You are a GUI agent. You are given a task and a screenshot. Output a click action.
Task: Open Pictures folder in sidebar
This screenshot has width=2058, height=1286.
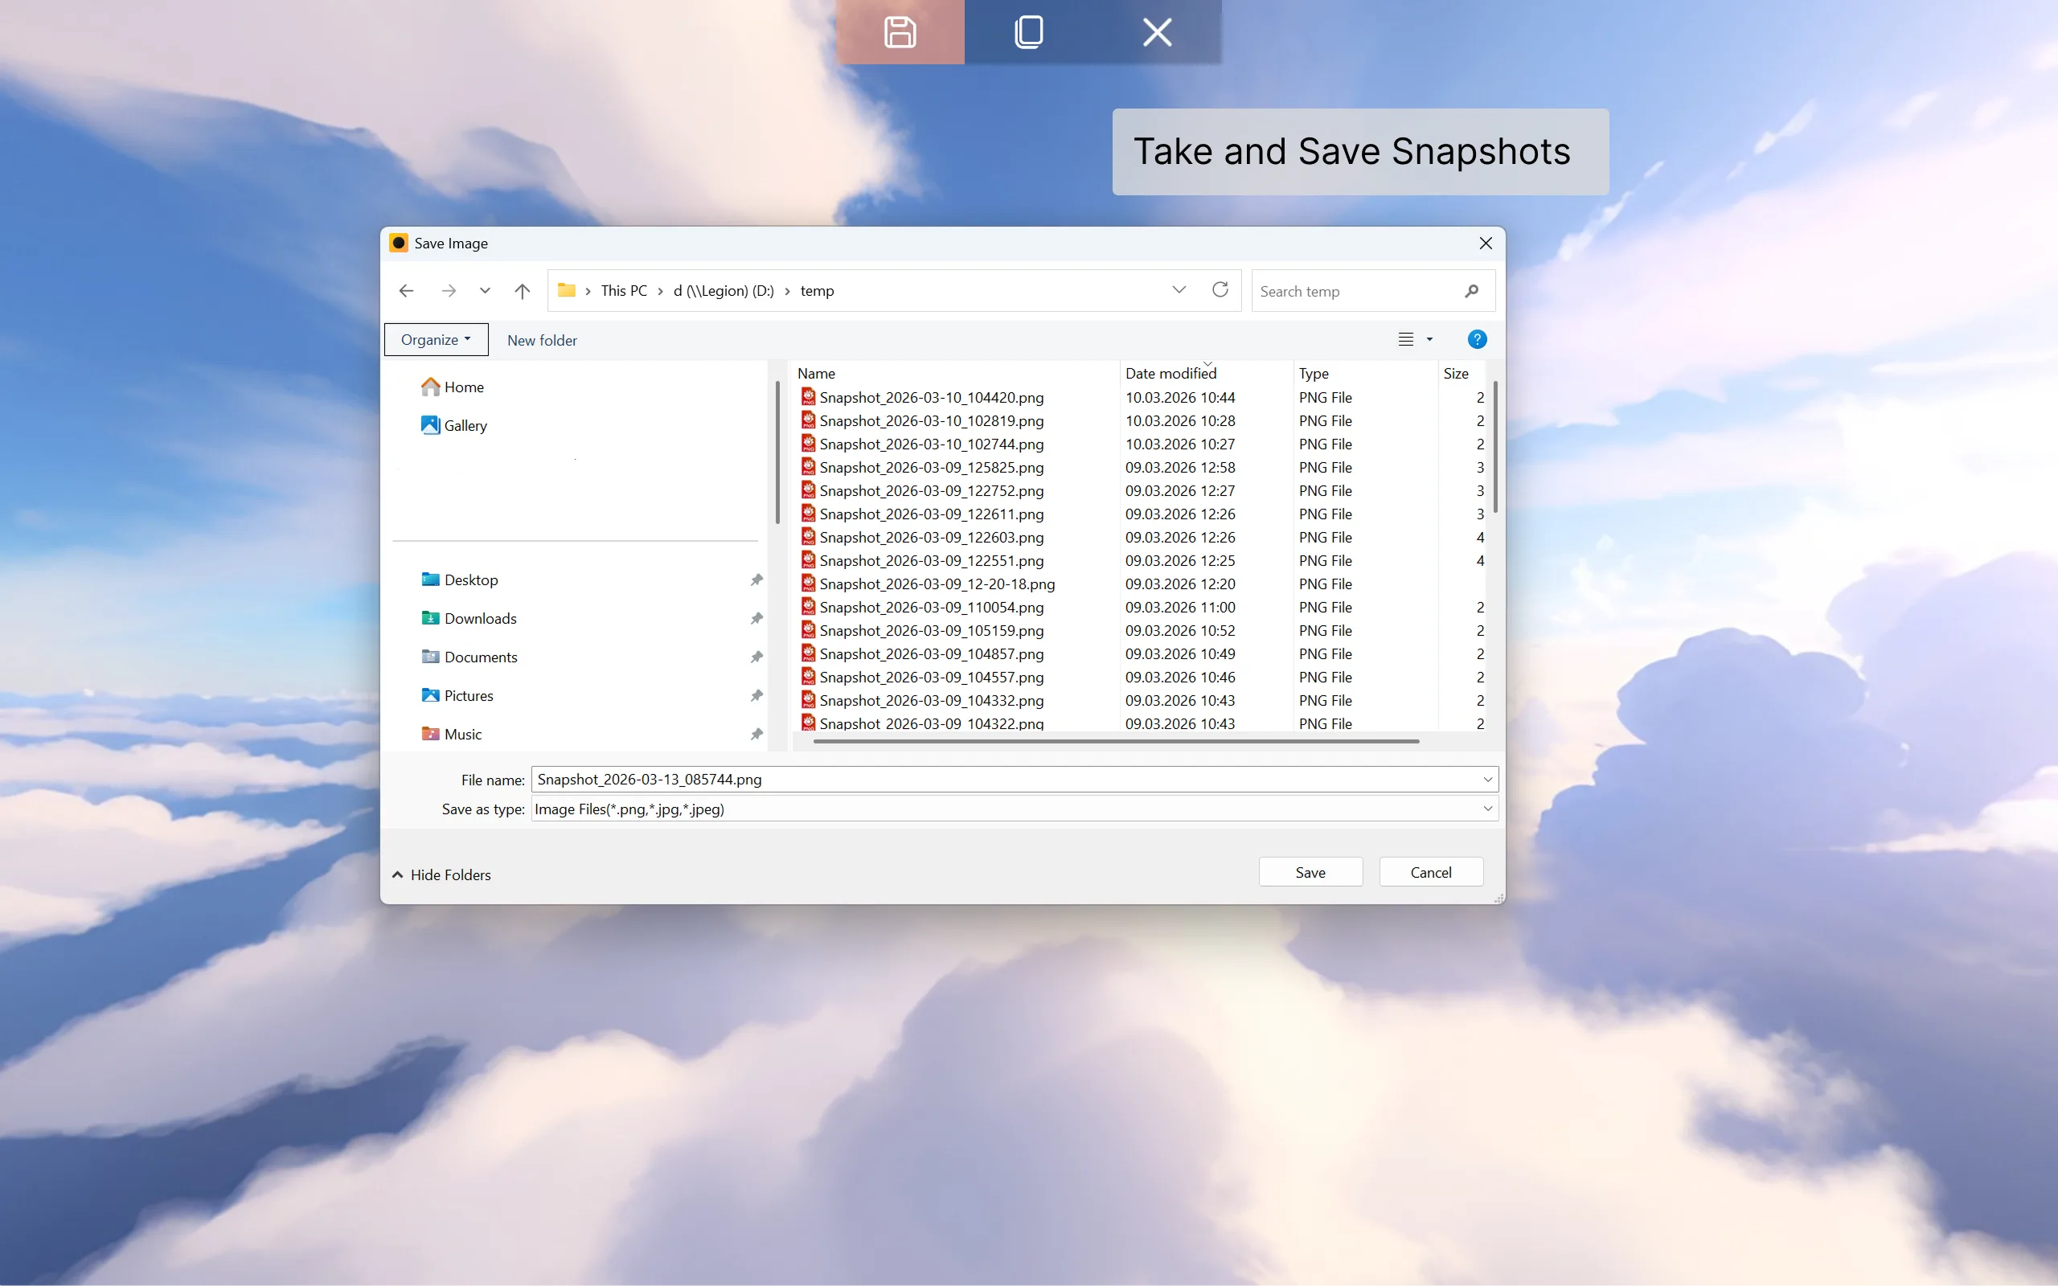pos(457,696)
